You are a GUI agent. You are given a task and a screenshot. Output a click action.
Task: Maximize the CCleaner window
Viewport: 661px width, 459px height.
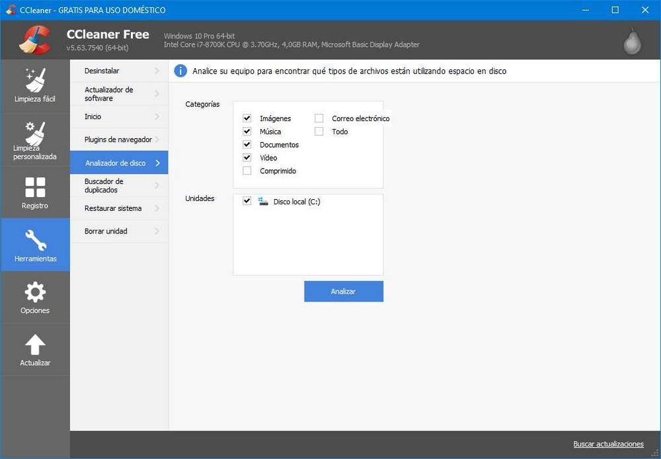point(615,10)
